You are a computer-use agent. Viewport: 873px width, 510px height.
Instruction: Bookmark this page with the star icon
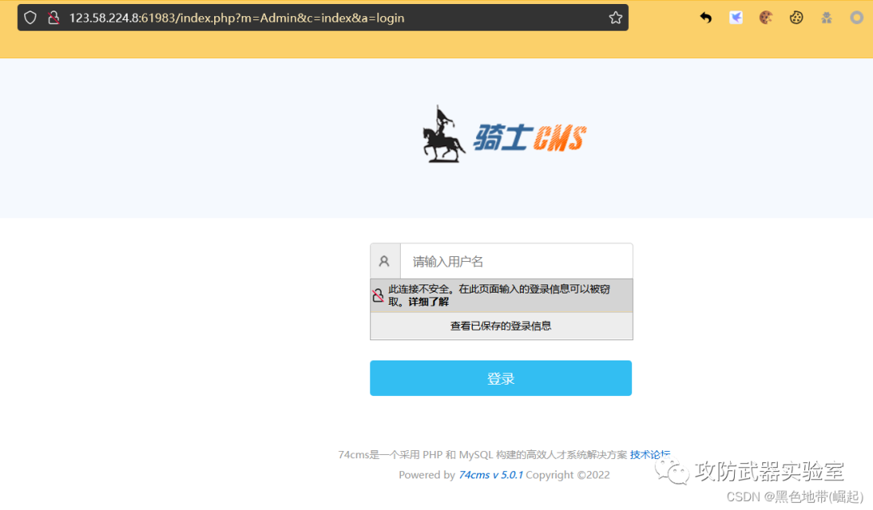point(615,18)
